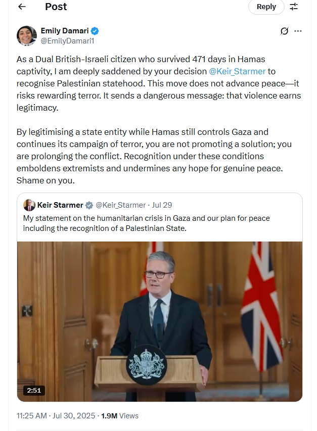
Task: Click the @Keir_Starmer handle in quoted post
Action: click(x=120, y=205)
